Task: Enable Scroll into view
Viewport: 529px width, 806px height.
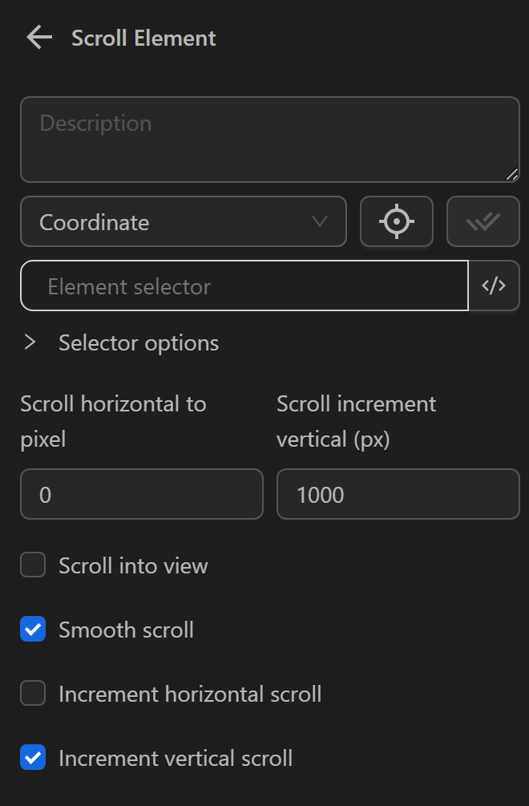Action: (x=33, y=565)
